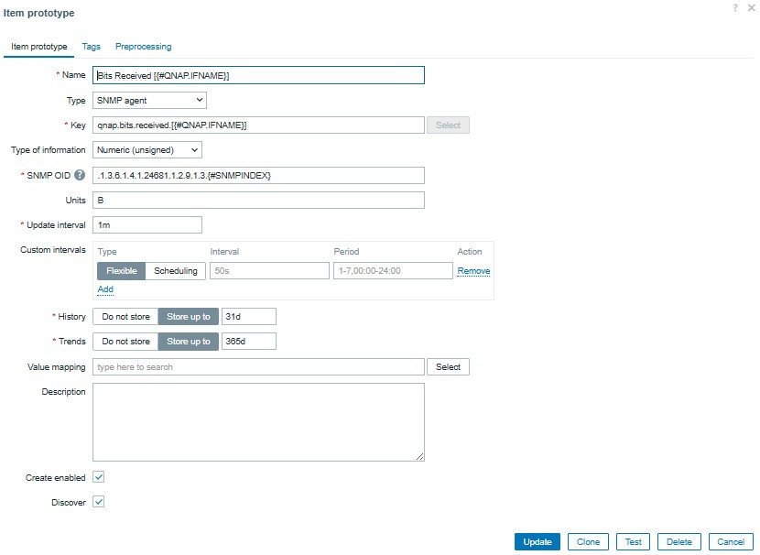Viewport: 760px width, 555px height.
Task: Click the SNMP OID help question-mark icon
Action: 80,175
